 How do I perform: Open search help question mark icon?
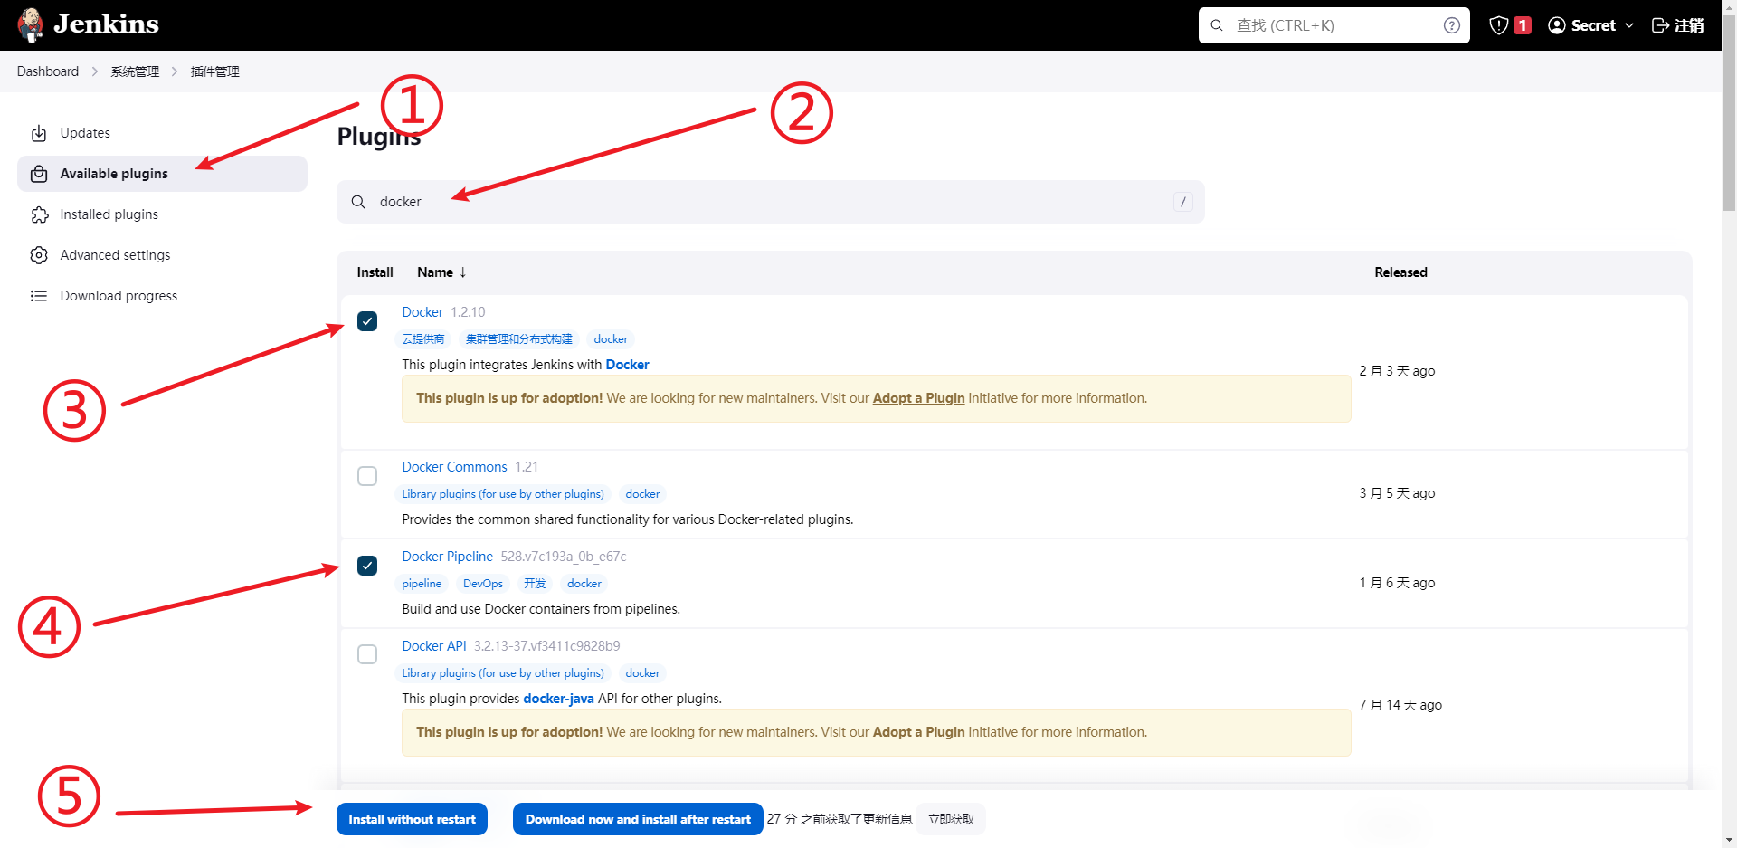[x=1451, y=25]
